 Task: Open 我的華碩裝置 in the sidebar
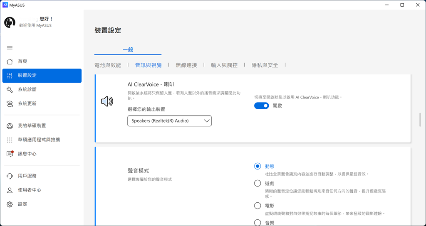click(x=42, y=126)
